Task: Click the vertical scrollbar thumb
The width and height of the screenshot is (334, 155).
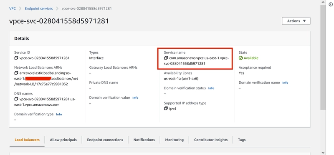Action: coord(323,57)
